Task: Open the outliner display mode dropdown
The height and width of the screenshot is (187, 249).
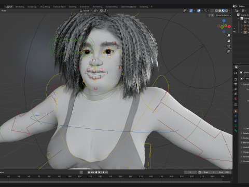Action: (x=244, y=11)
